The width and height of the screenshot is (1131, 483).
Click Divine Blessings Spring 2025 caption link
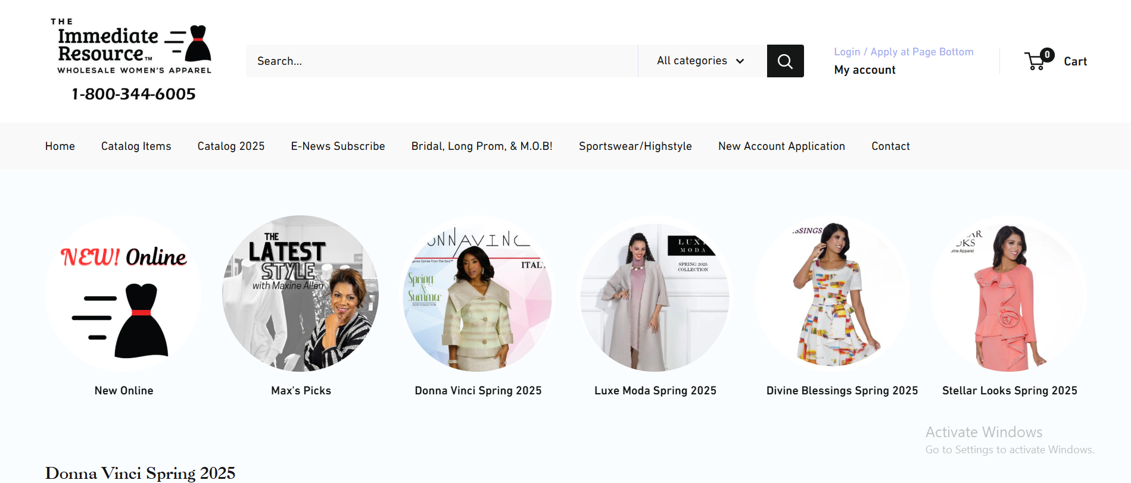[x=842, y=391]
